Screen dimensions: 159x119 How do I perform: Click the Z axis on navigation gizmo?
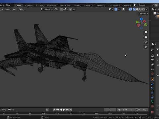tap(141, 19)
